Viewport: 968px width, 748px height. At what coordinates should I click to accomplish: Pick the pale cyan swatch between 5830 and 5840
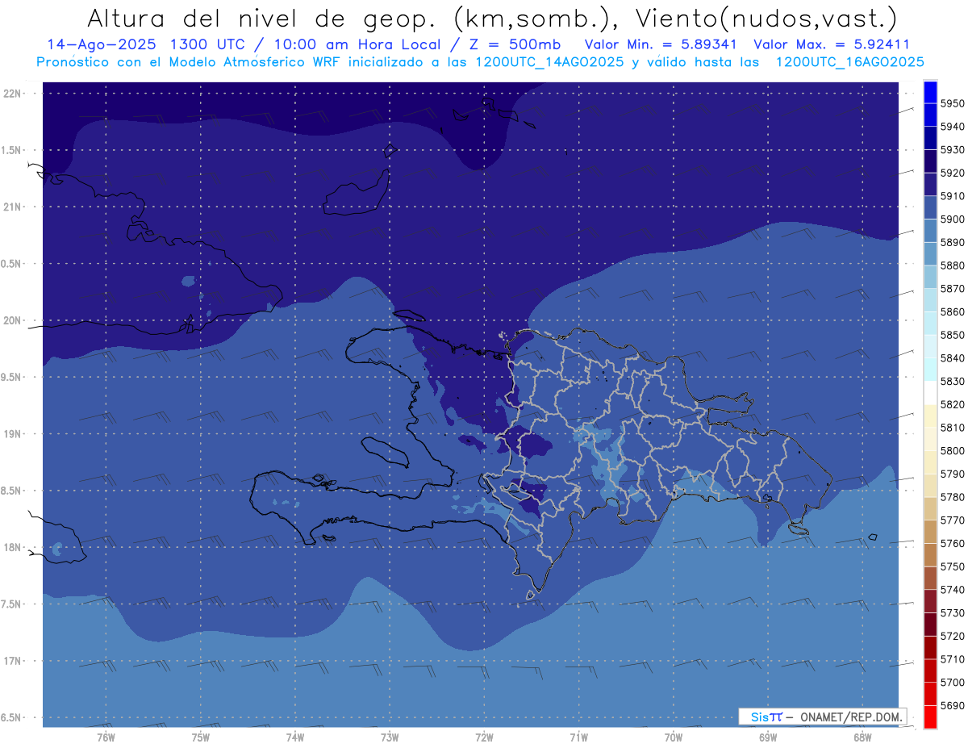(x=930, y=370)
